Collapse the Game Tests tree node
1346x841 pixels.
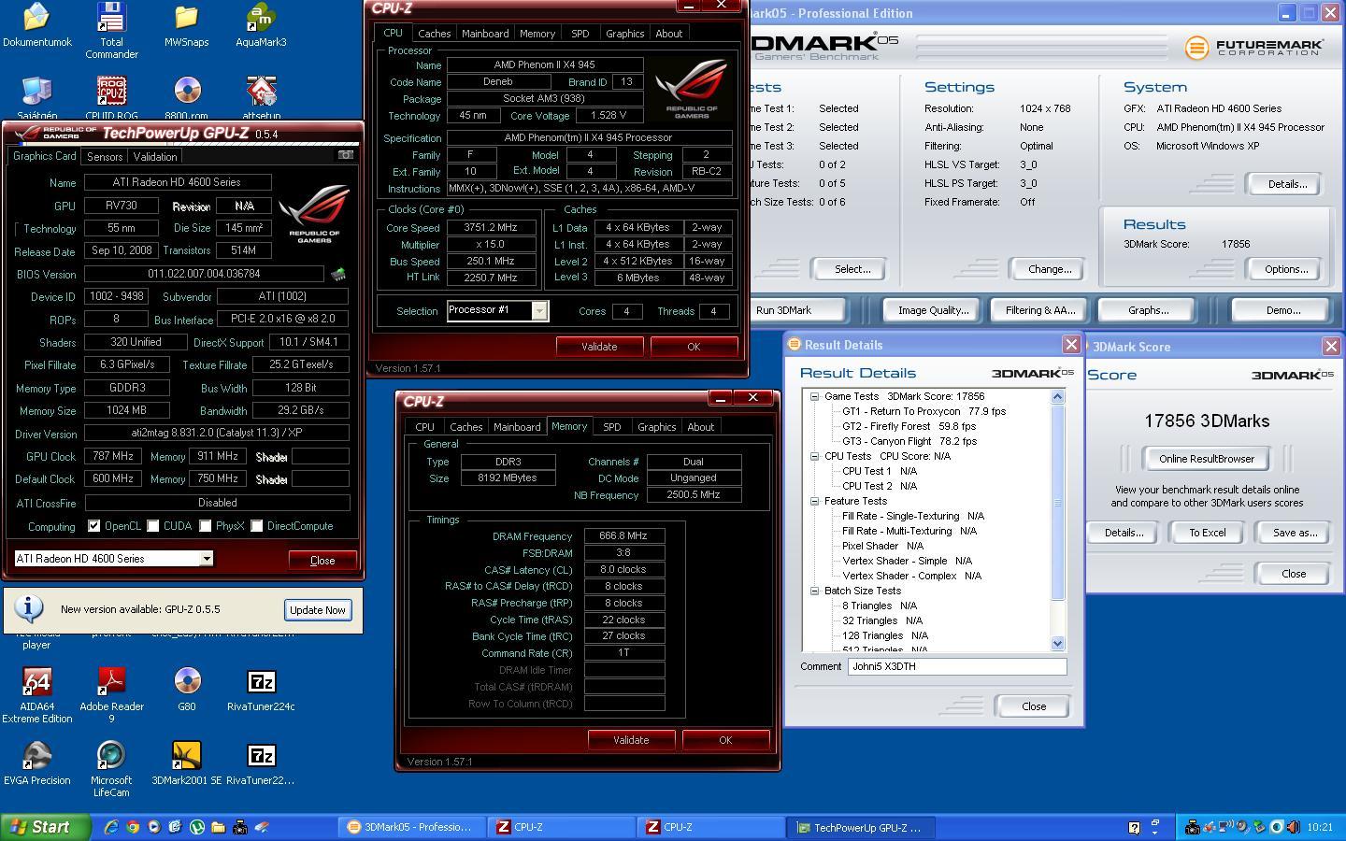(814, 396)
